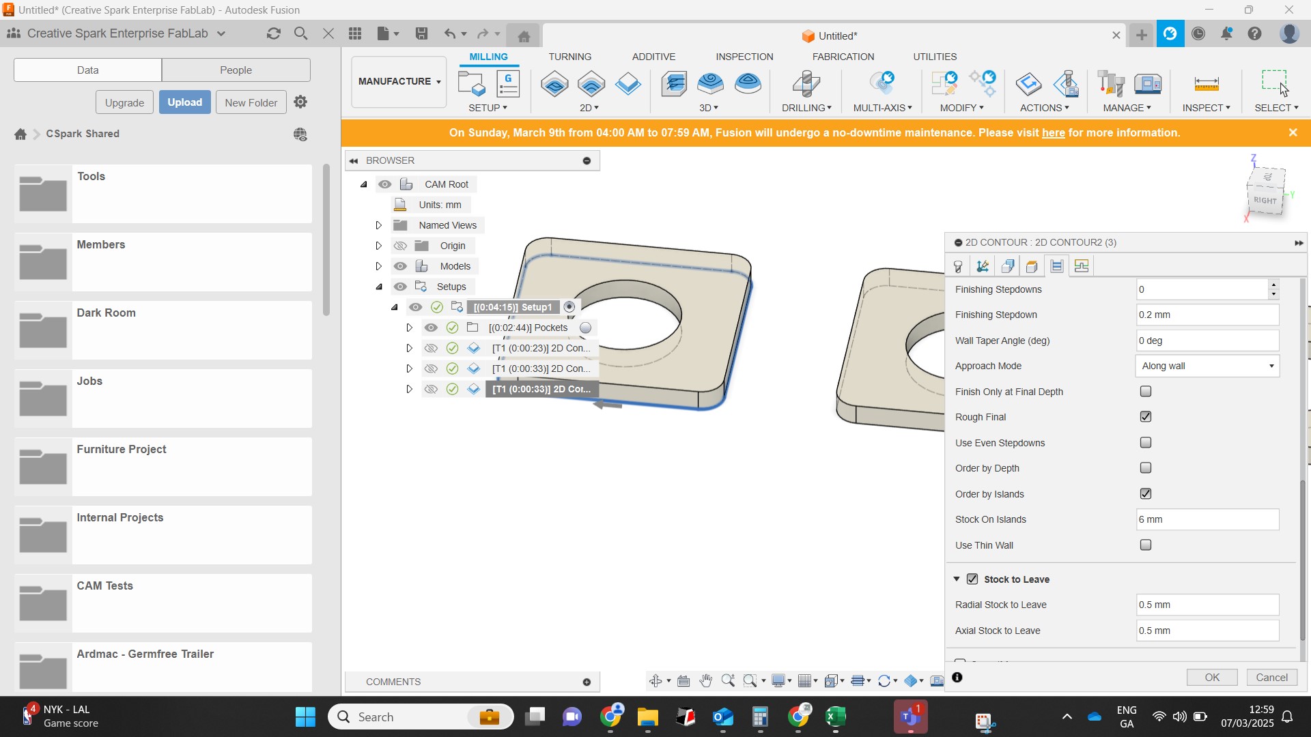Screen dimensions: 1311x737
Task: Open the Job Status clock icon
Action: pyautogui.click(x=1198, y=33)
